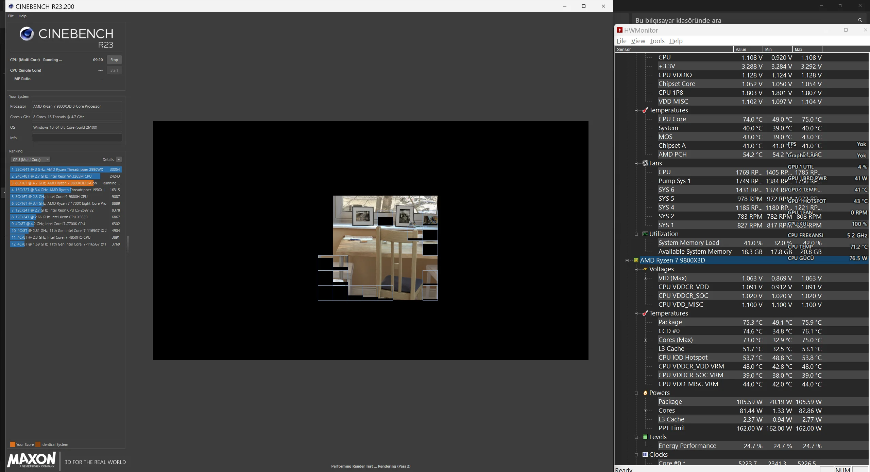Expand the VID (Max) voltage entry
870x472 pixels.
(645, 278)
